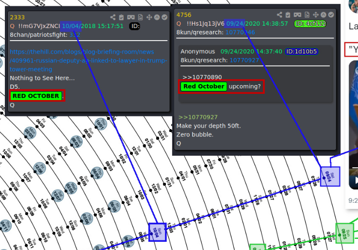
Task: Share post 2333 via share icon
Action: coord(113,17)
